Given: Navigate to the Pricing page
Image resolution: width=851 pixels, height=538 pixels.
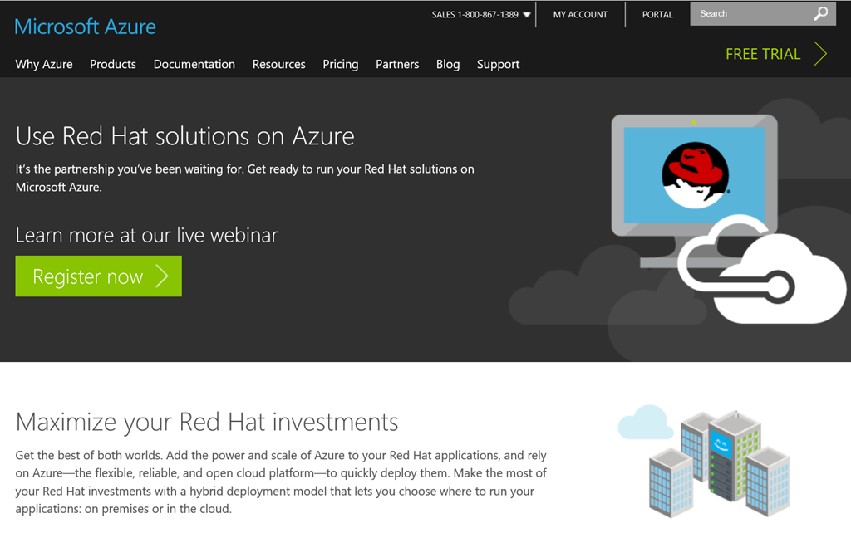Looking at the screenshot, I should tap(341, 64).
